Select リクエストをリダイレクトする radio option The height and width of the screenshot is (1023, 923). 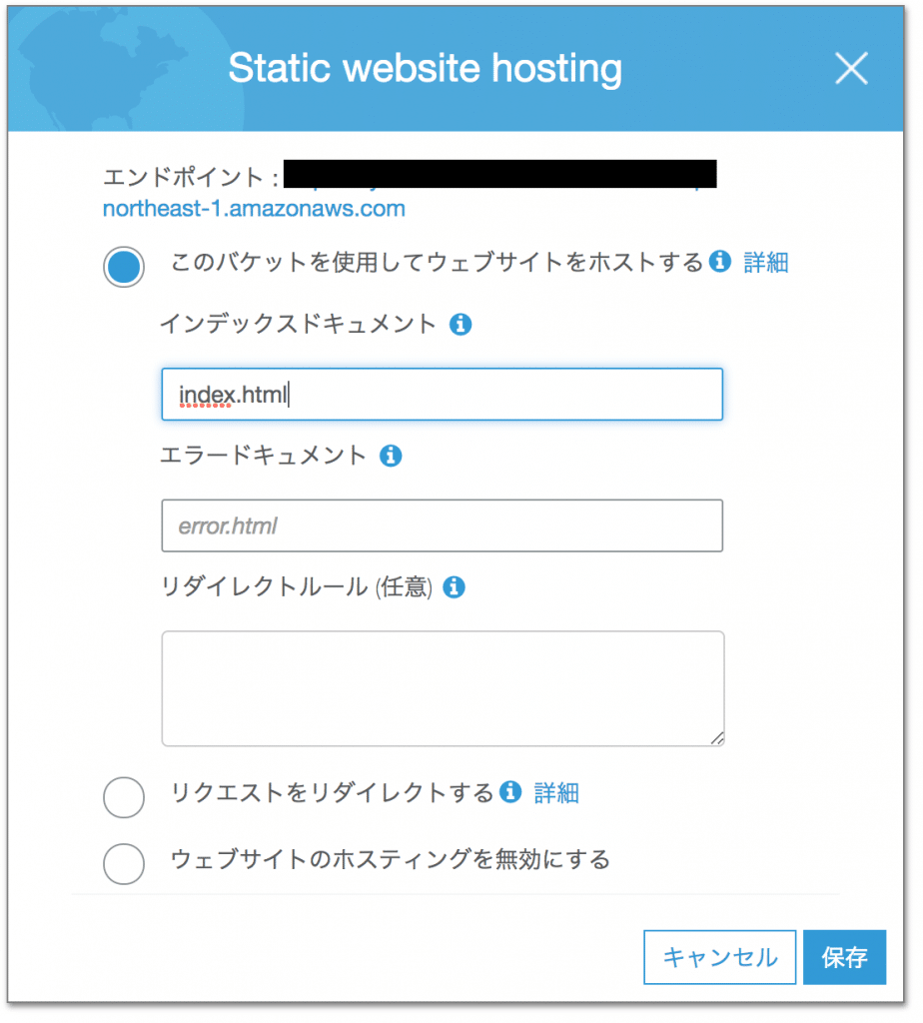coord(123,796)
